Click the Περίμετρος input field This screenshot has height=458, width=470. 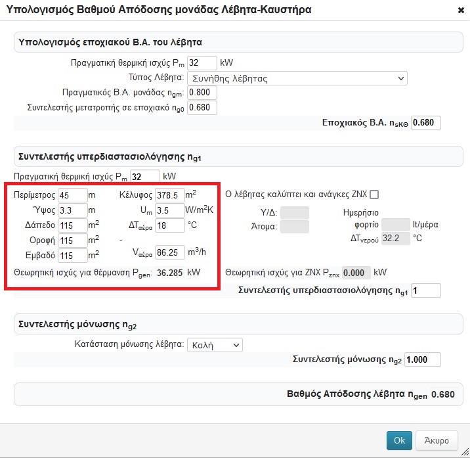(x=73, y=195)
